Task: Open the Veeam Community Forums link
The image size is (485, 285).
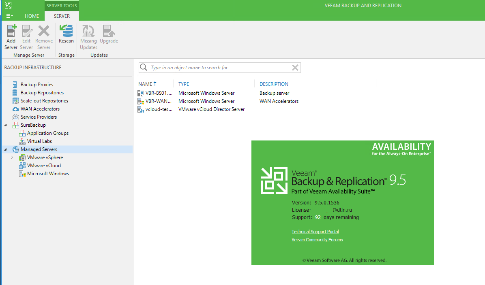Action: coord(318,240)
